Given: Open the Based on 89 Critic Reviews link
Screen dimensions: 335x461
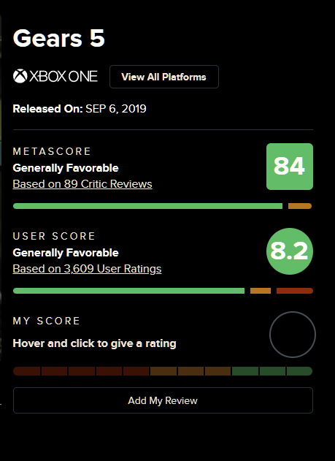Looking at the screenshot, I should click(x=82, y=184).
